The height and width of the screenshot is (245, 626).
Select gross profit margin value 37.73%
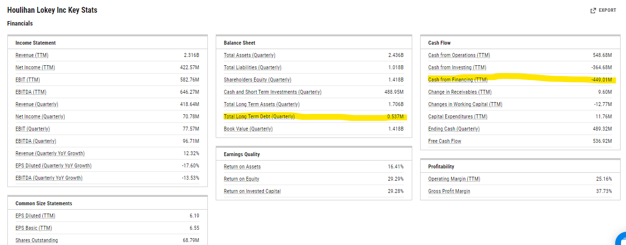(604, 191)
